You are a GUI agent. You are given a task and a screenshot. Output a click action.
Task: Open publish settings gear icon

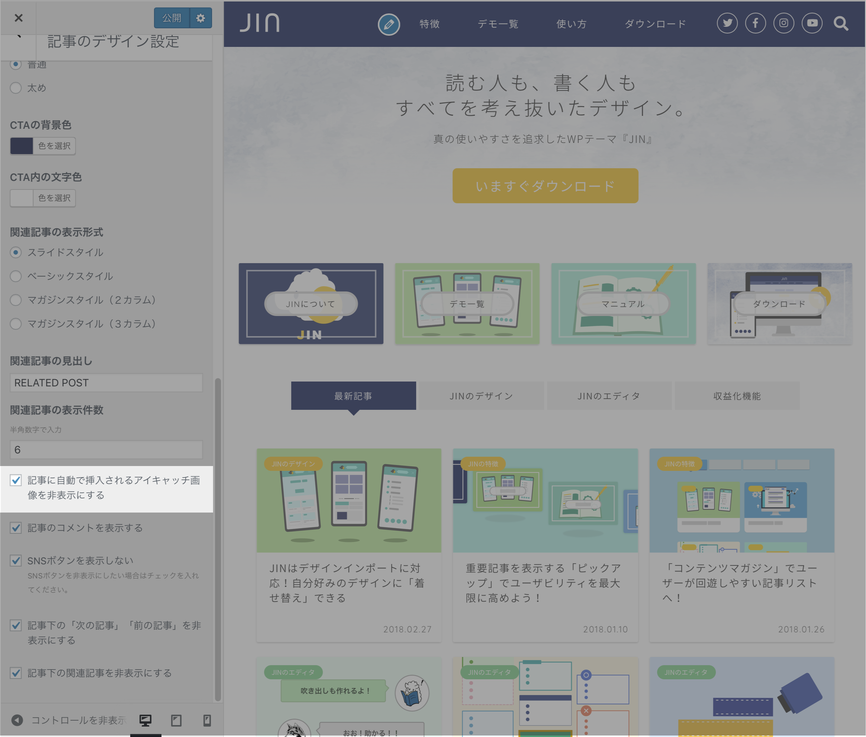(201, 18)
